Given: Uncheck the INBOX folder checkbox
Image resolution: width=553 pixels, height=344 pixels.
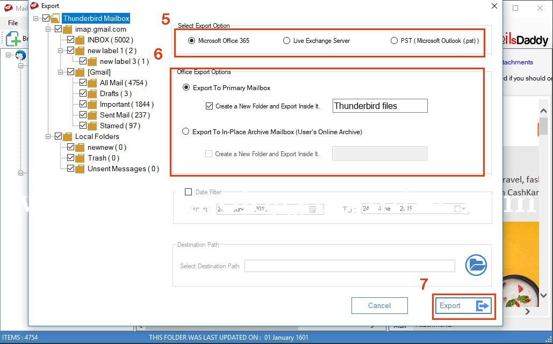Looking at the screenshot, I should click(x=70, y=40).
